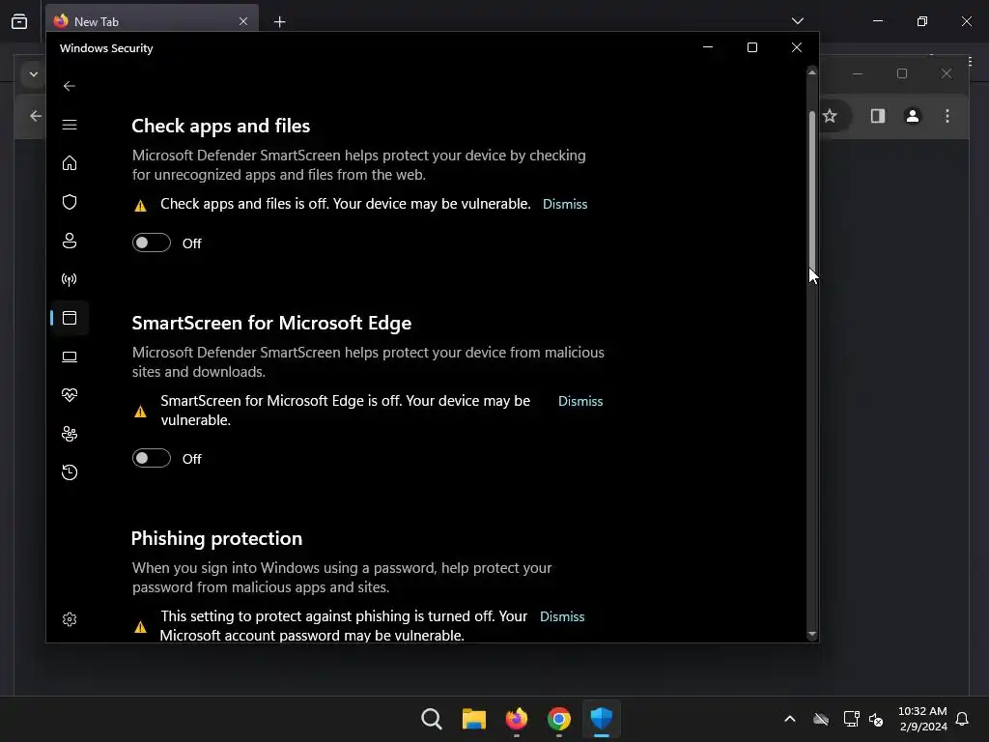The height and width of the screenshot is (742, 989).
Task: Dismiss the Check apps and files warning
Action: (x=565, y=204)
